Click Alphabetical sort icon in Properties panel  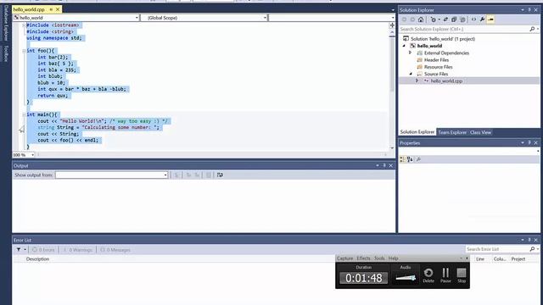pyautogui.click(x=410, y=159)
